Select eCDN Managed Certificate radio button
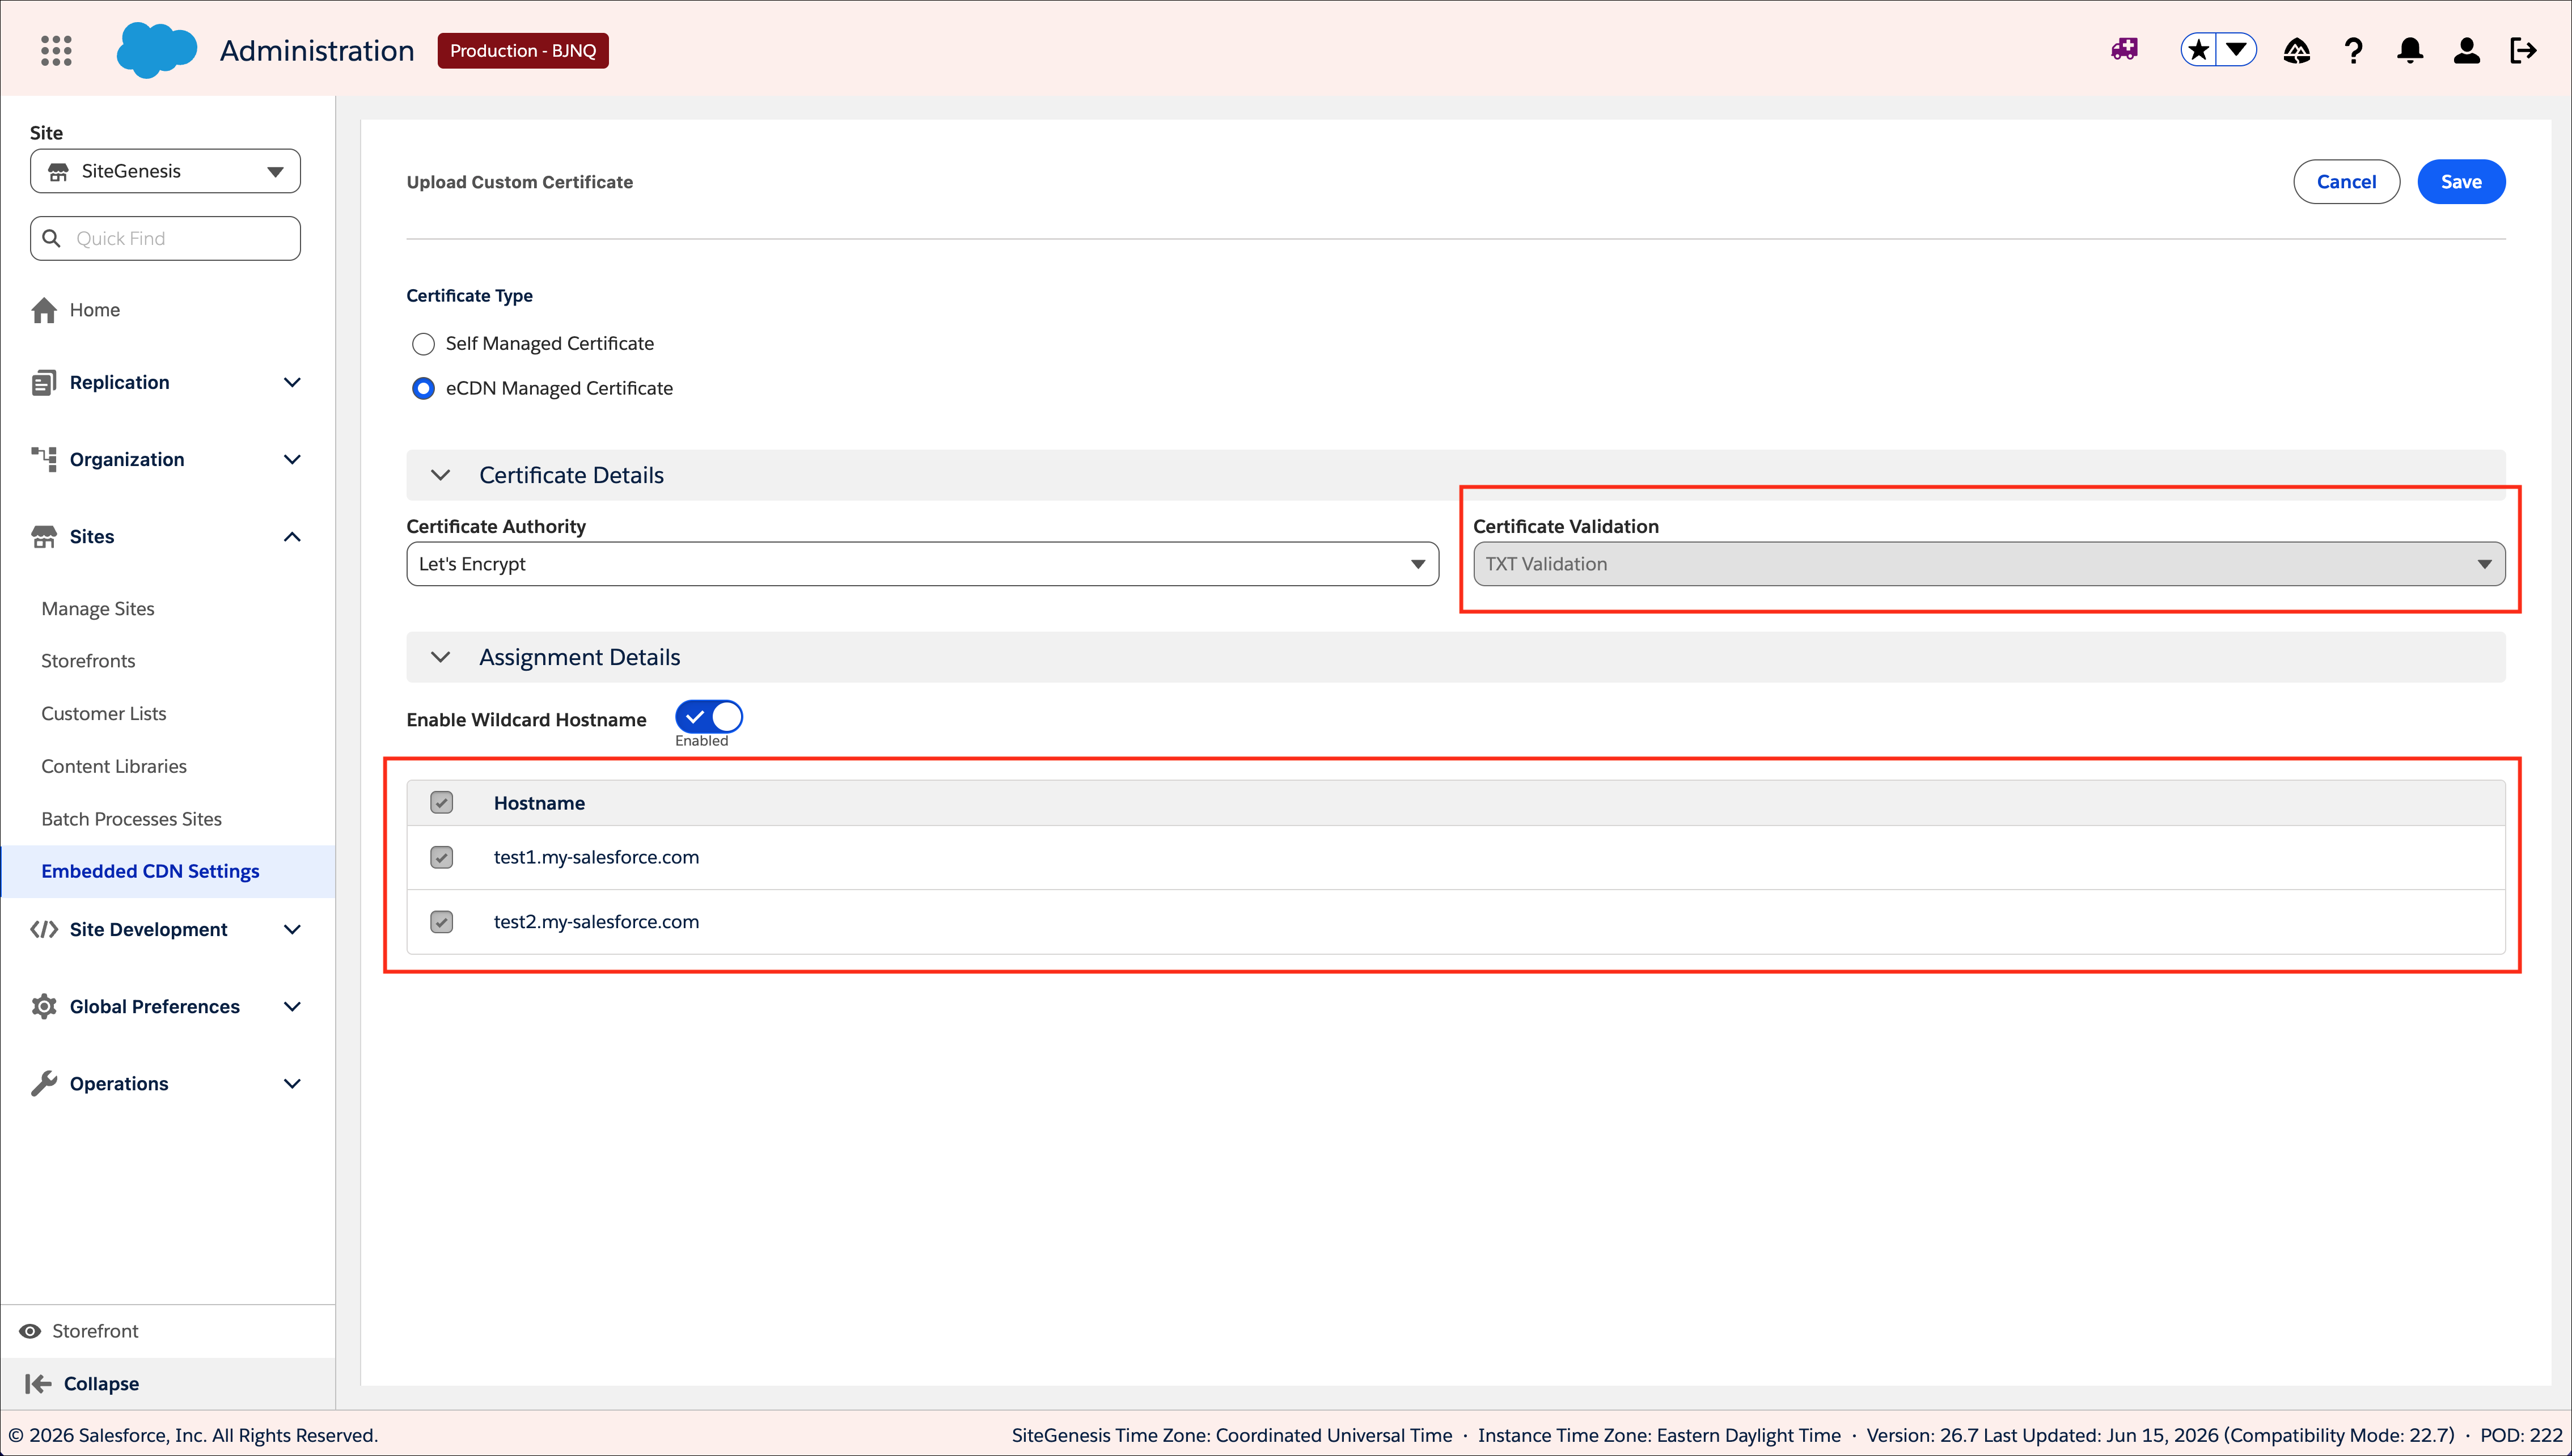This screenshot has height=1456, width=2572. coord(423,388)
